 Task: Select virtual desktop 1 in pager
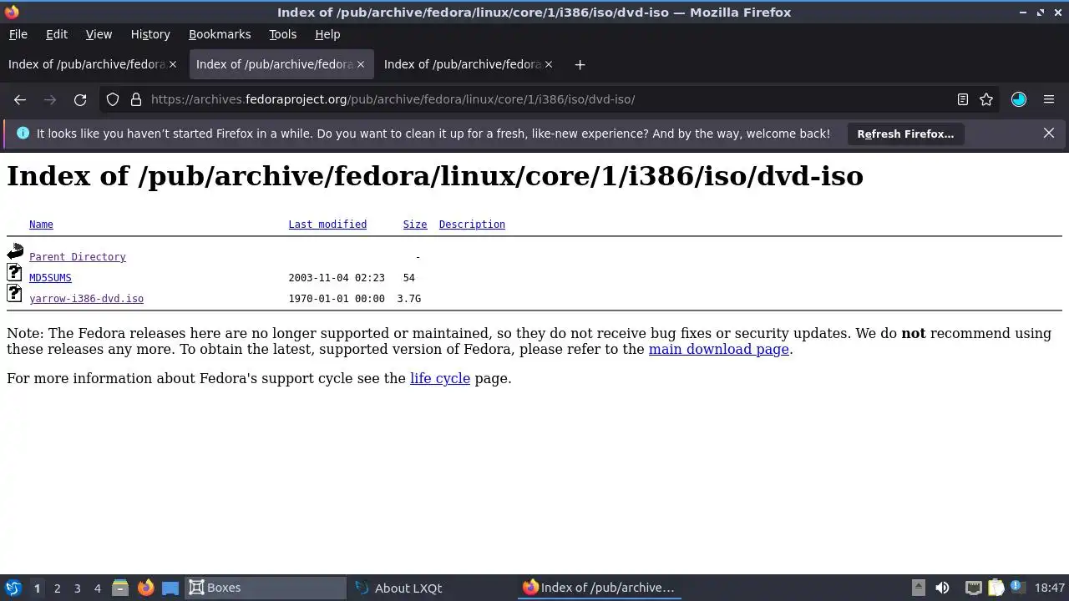tap(37, 588)
